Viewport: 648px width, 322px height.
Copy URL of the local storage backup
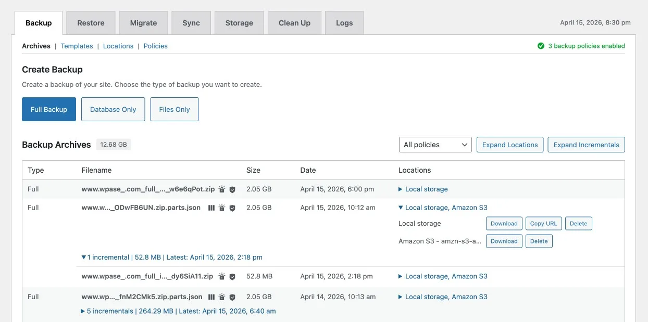[x=543, y=224]
